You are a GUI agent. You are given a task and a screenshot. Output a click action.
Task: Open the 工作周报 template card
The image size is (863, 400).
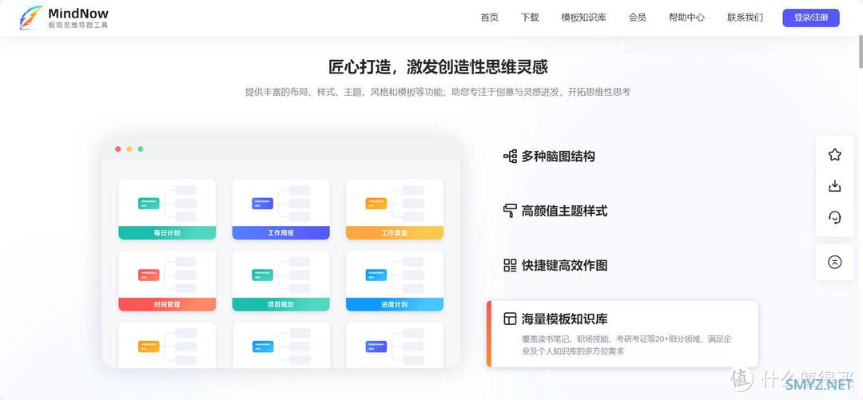coord(280,209)
